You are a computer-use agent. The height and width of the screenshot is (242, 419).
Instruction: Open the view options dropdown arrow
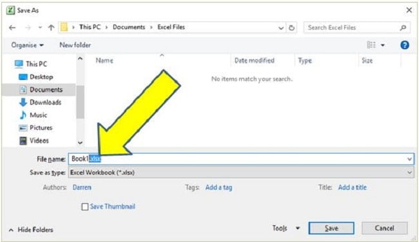pos(383,45)
